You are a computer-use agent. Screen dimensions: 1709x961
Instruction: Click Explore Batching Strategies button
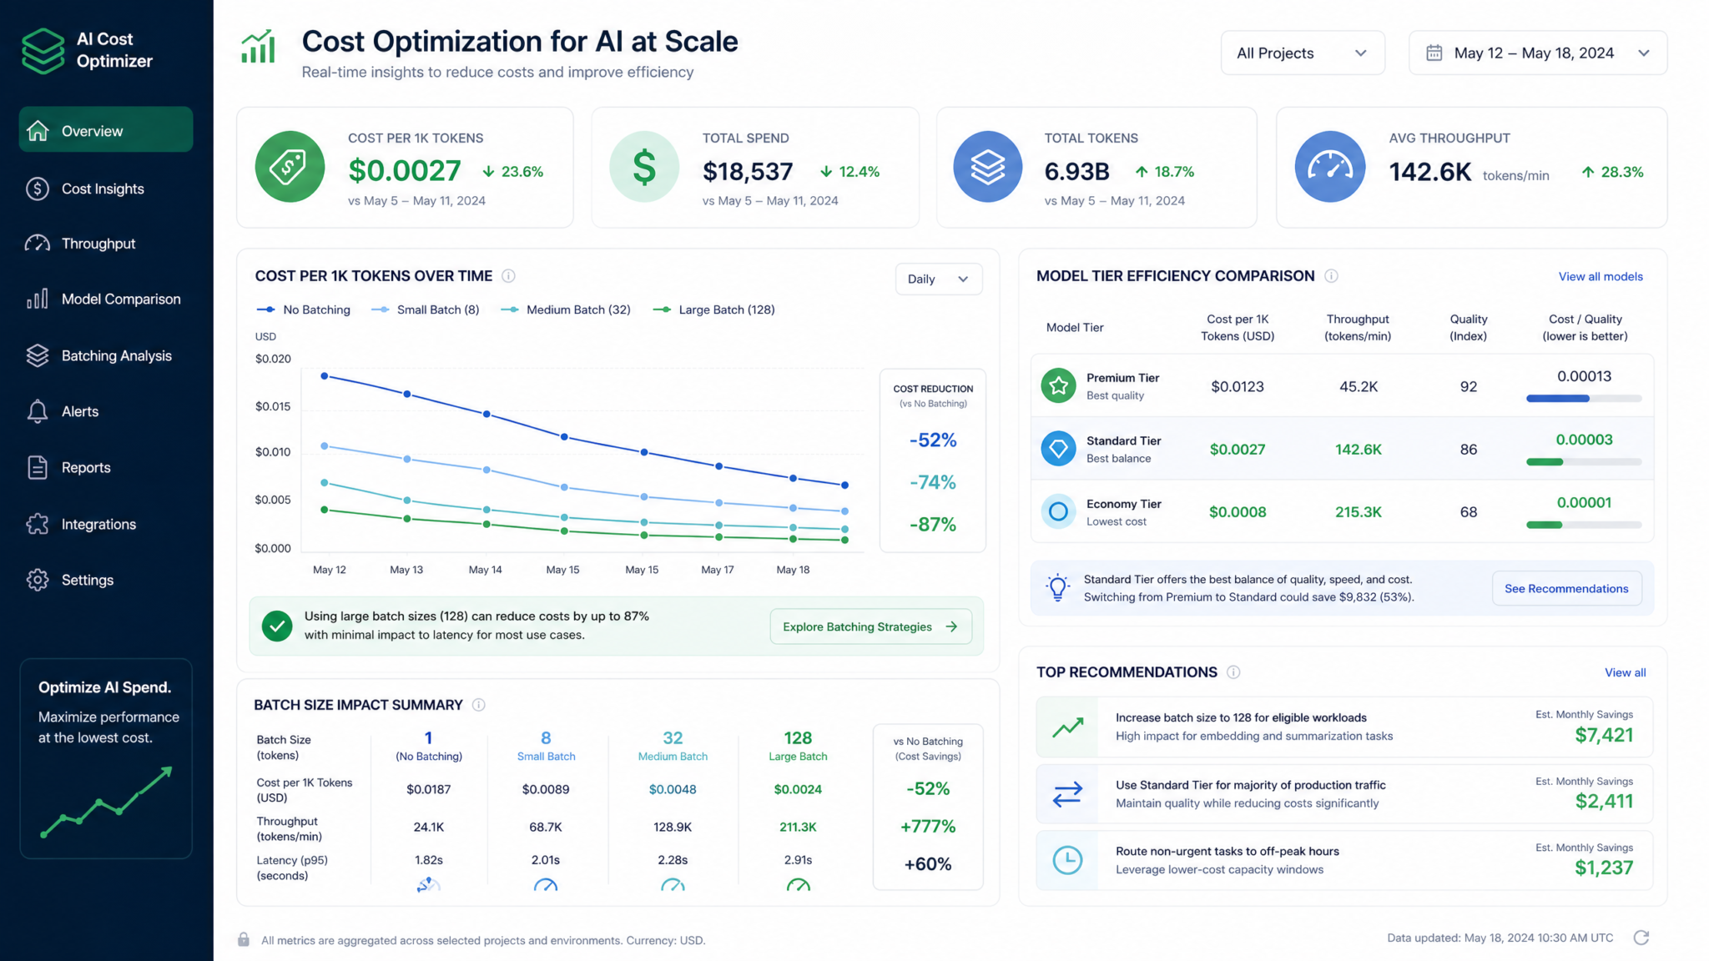click(870, 627)
